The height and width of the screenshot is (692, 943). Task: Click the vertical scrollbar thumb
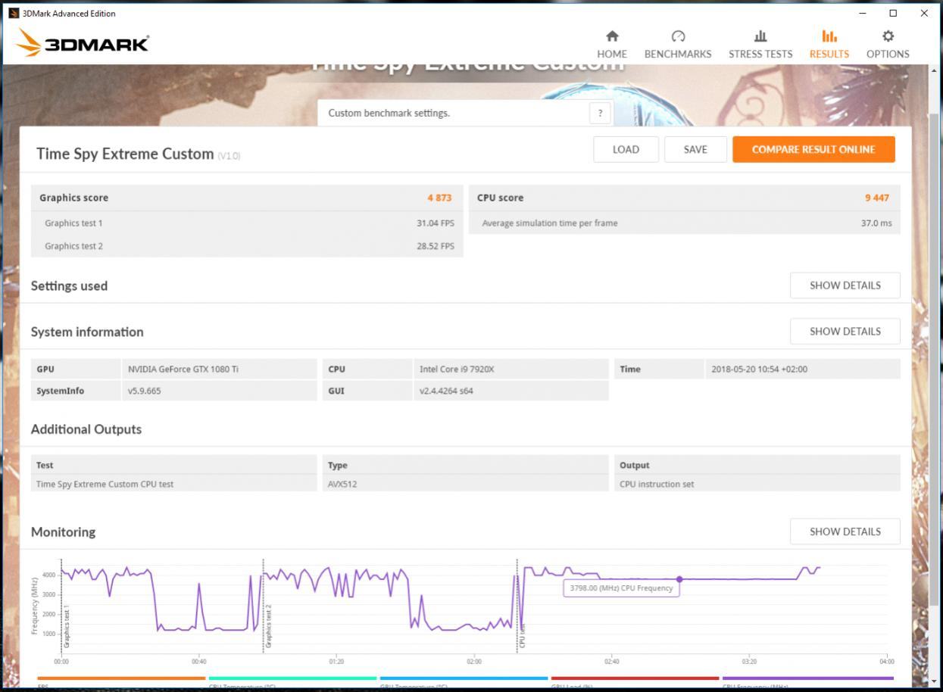tap(933, 359)
